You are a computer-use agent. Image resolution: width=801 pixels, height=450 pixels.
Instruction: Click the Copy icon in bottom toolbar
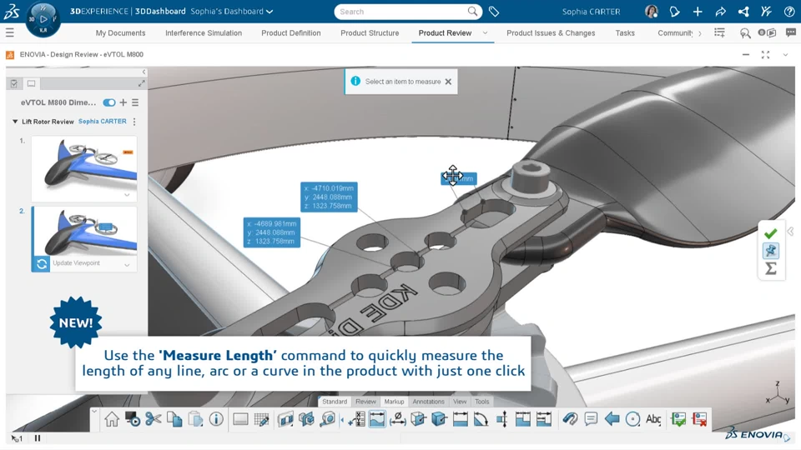[174, 419]
